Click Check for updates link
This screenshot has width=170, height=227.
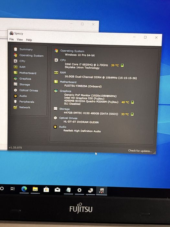[x=140, y=151]
